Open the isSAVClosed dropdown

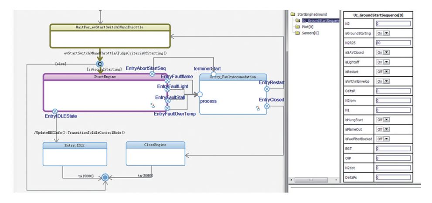(387, 53)
